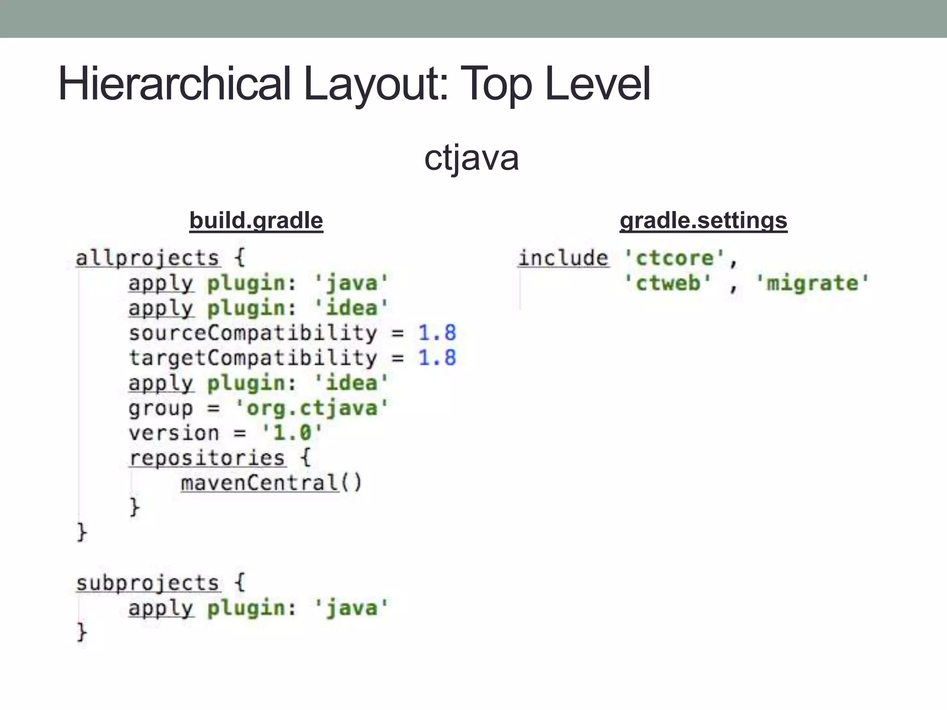Click the 'subprojects {' code line
The image size is (947, 710).
pyautogui.click(x=160, y=582)
